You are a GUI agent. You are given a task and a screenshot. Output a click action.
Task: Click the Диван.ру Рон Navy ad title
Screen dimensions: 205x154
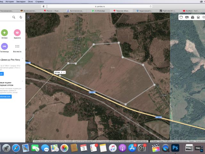coord(11,60)
